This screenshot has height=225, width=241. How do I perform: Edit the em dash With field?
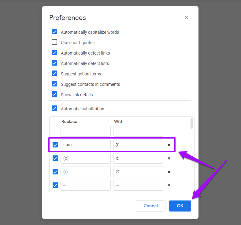[138, 185]
